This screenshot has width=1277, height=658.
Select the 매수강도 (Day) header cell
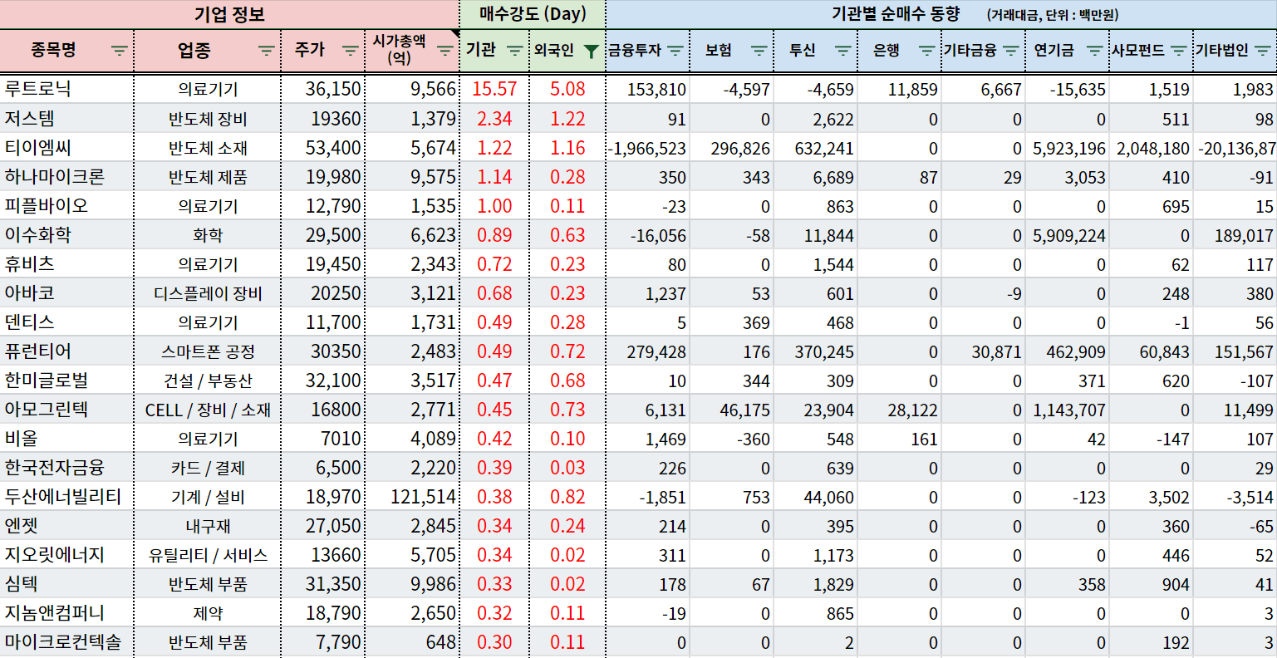coord(533,14)
